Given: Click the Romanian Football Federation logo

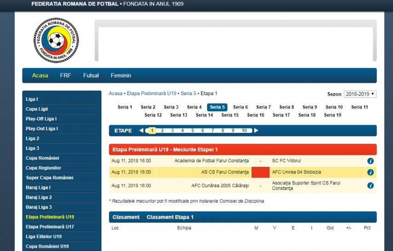Looking at the screenshot, I should [x=56, y=41].
